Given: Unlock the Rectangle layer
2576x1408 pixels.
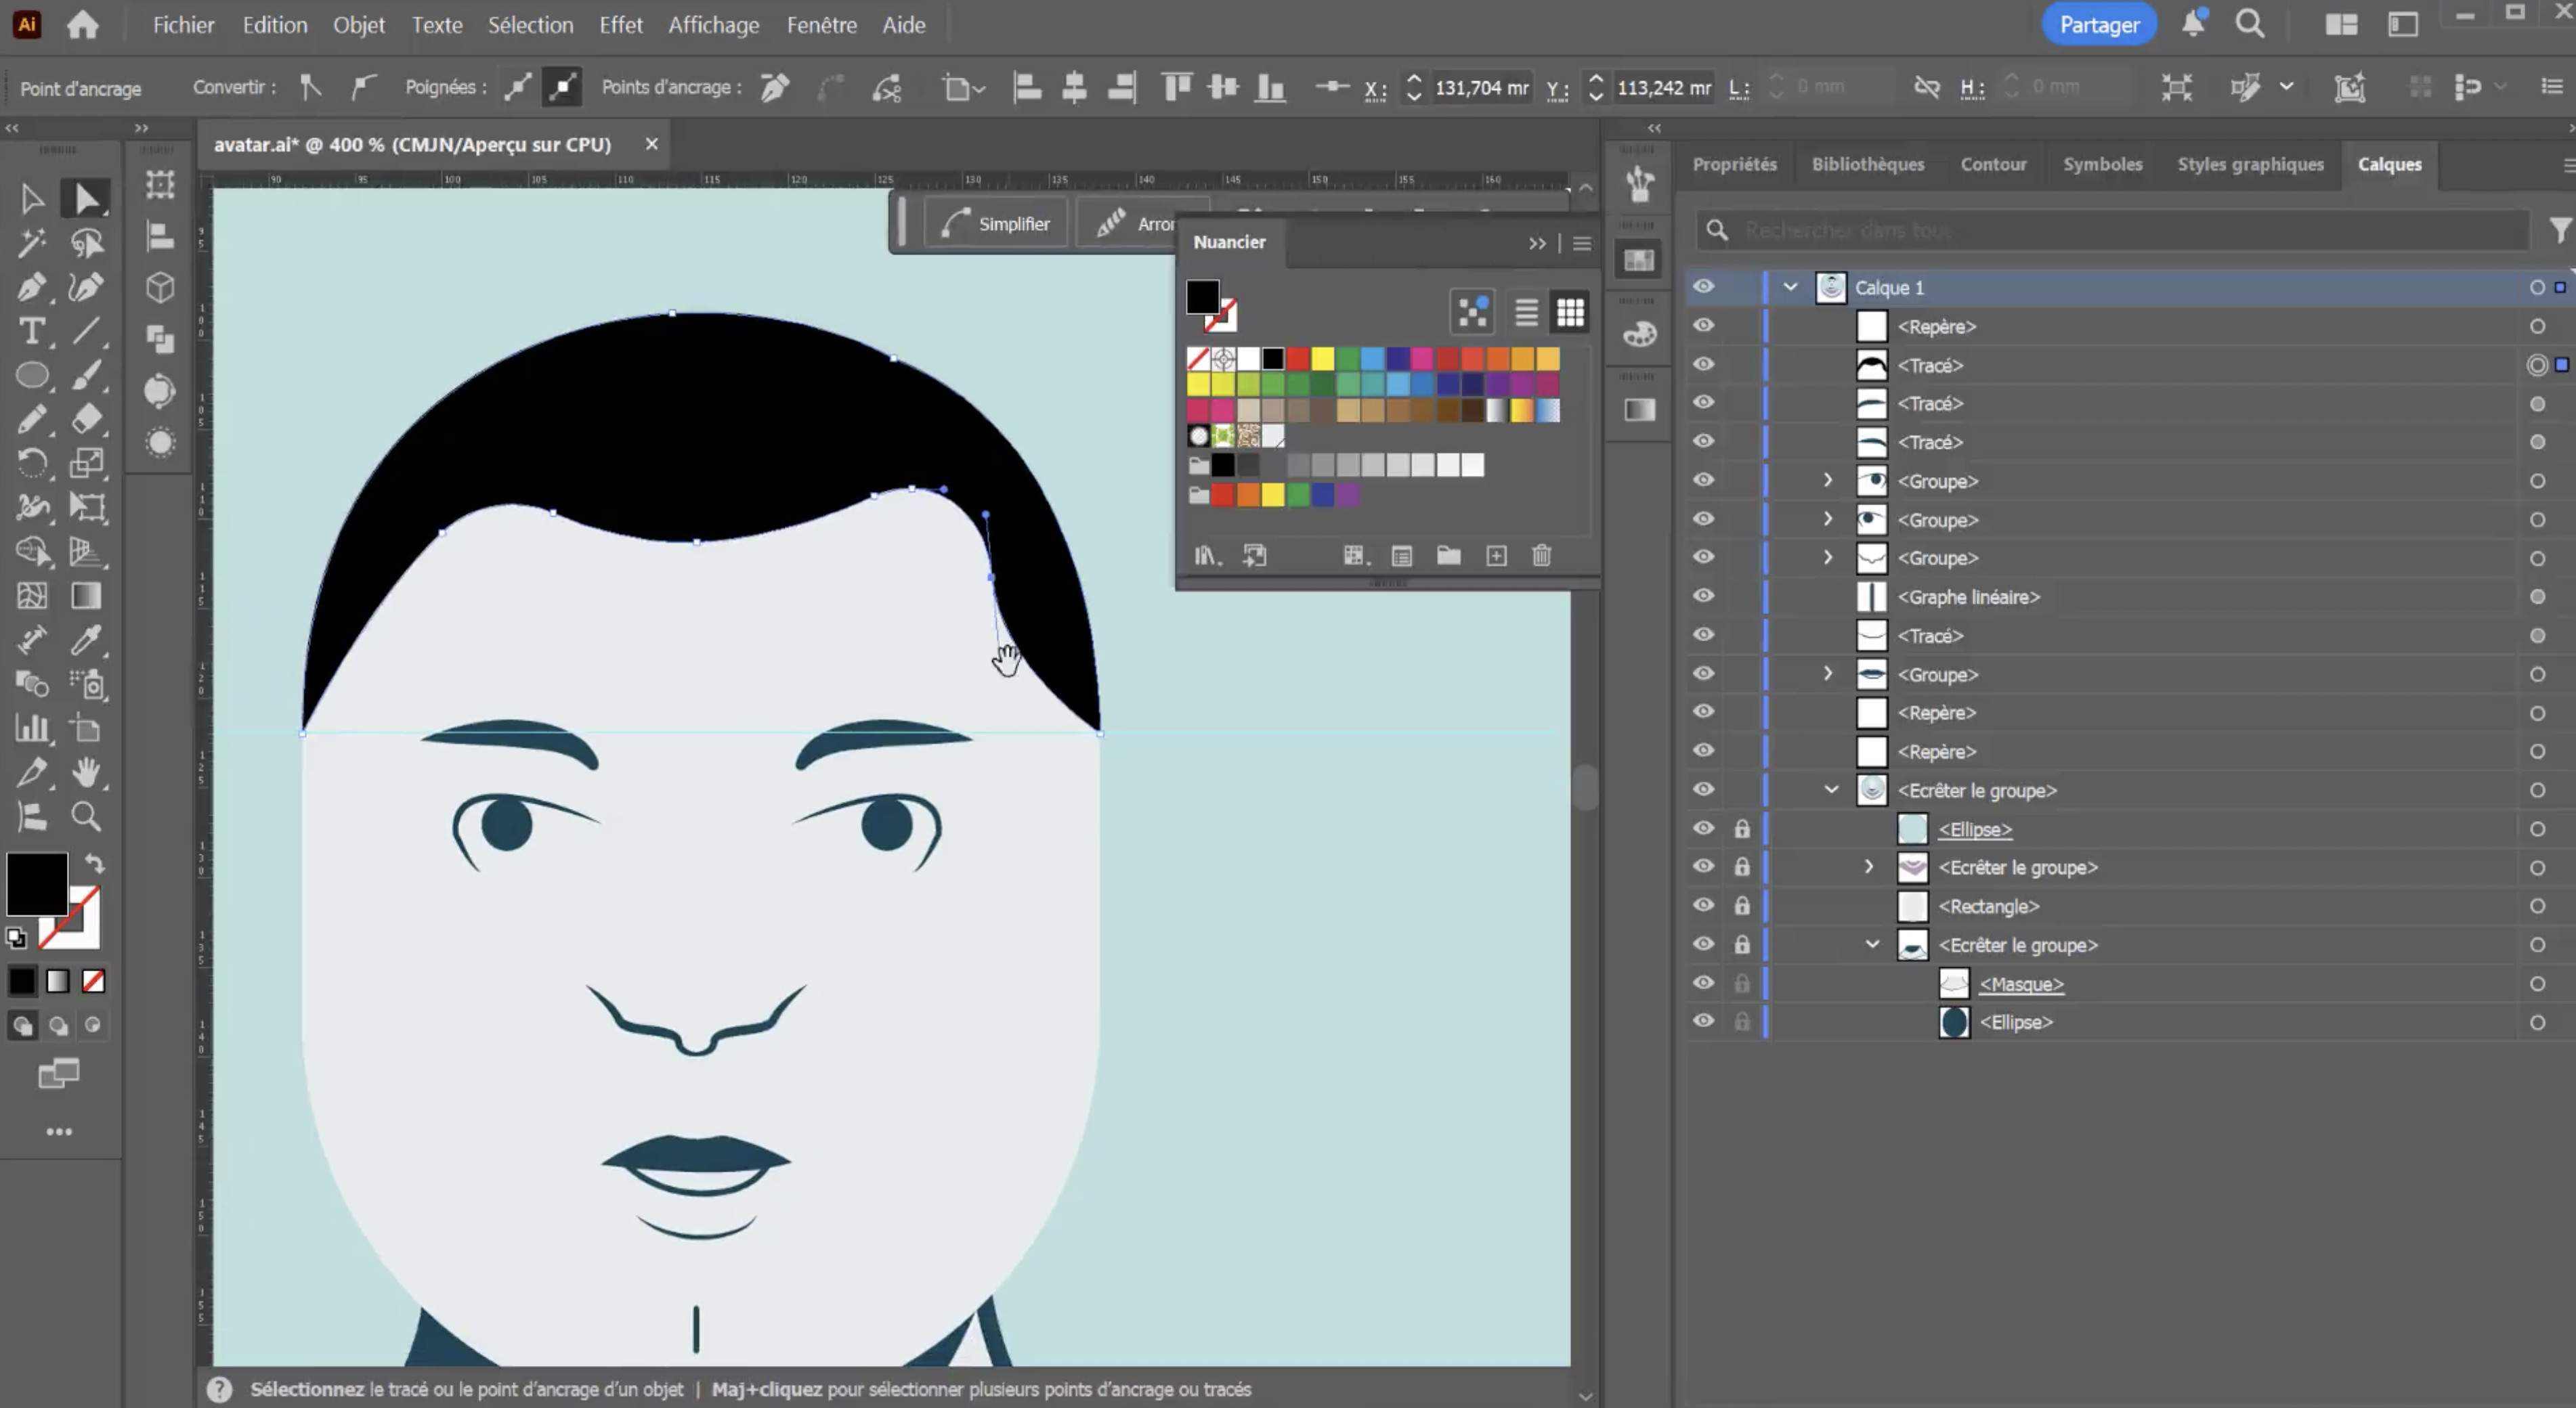Looking at the screenshot, I should coord(1741,905).
